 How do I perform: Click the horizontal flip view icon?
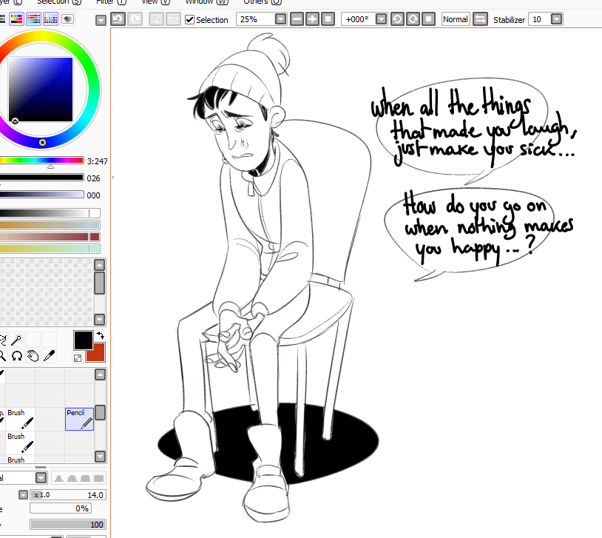[x=480, y=19]
